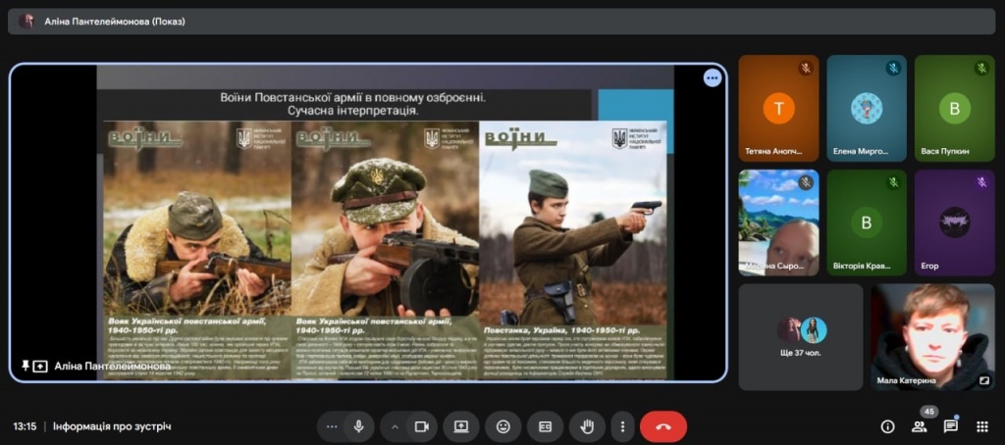Leave the call with red hang-up button

click(663, 426)
